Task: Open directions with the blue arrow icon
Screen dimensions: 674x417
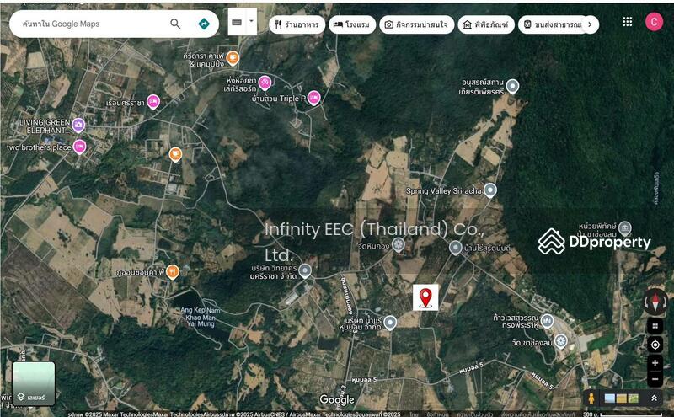Action: point(204,24)
